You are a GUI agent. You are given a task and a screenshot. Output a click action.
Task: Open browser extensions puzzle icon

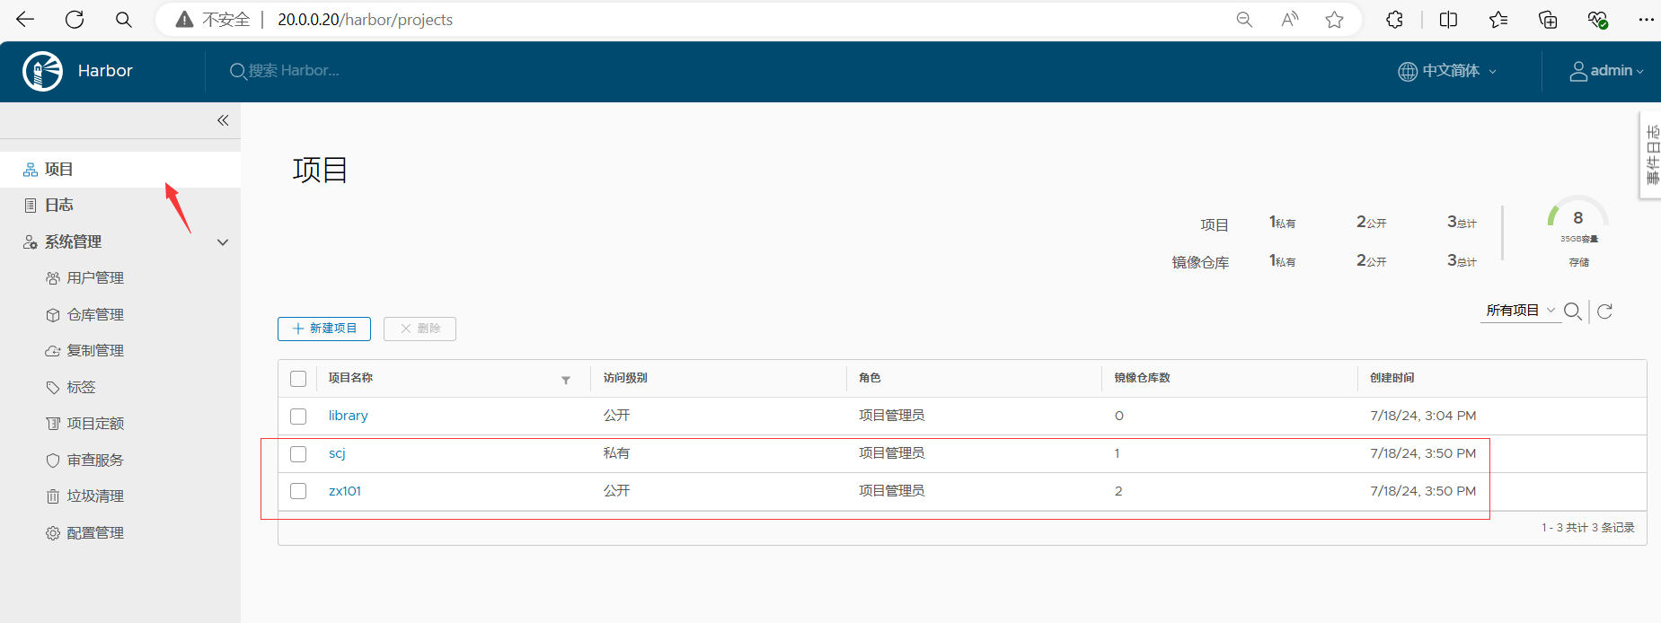pyautogui.click(x=1394, y=19)
